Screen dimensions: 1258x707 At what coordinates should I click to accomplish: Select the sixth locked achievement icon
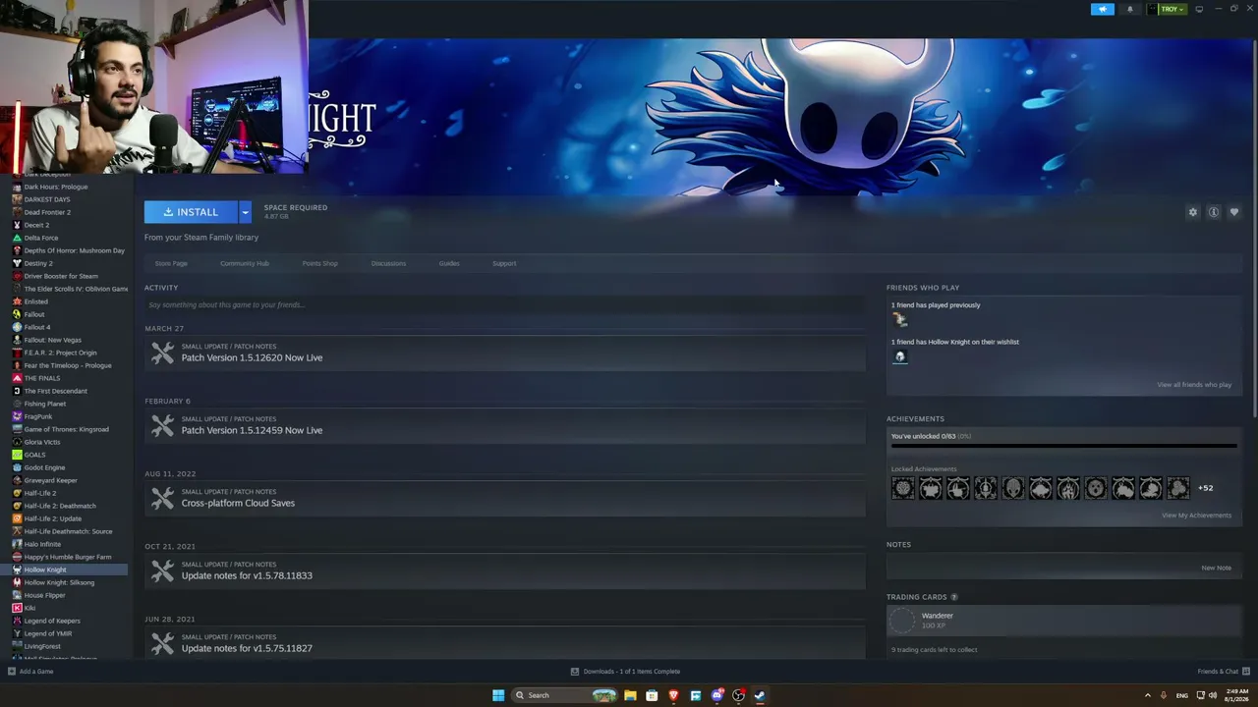pos(1041,488)
